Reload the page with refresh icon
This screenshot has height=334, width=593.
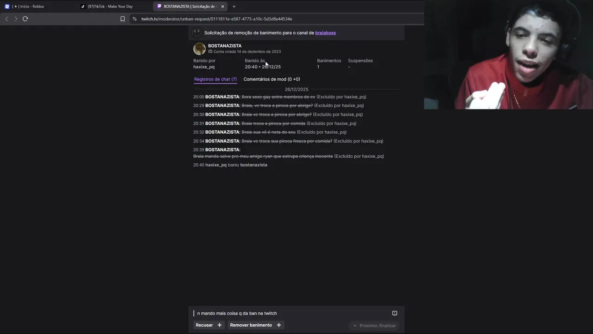[25, 19]
